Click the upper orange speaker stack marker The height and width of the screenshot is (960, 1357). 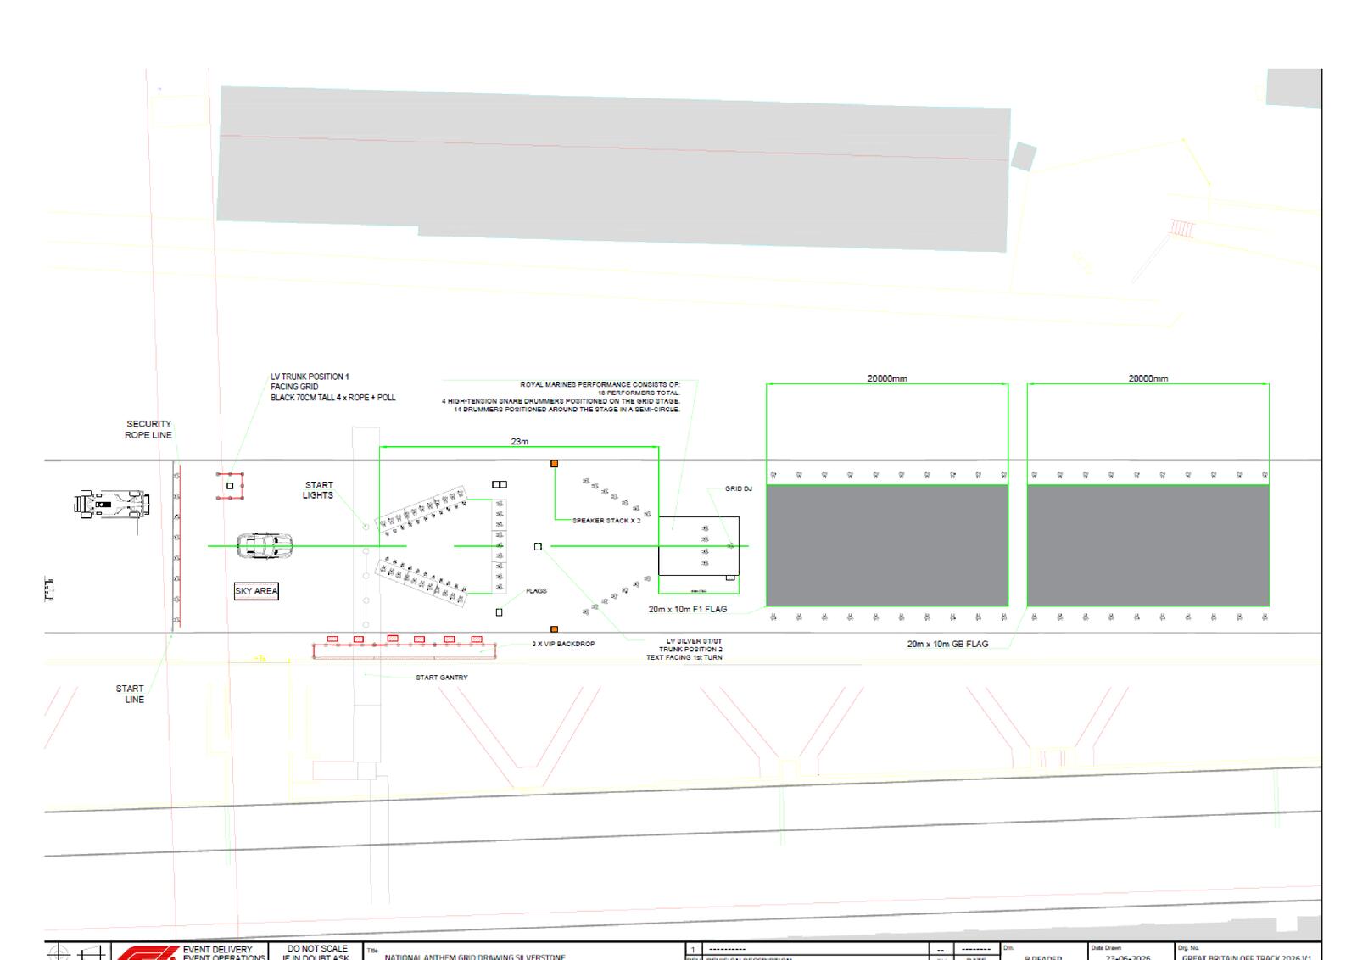click(x=554, y=464)
